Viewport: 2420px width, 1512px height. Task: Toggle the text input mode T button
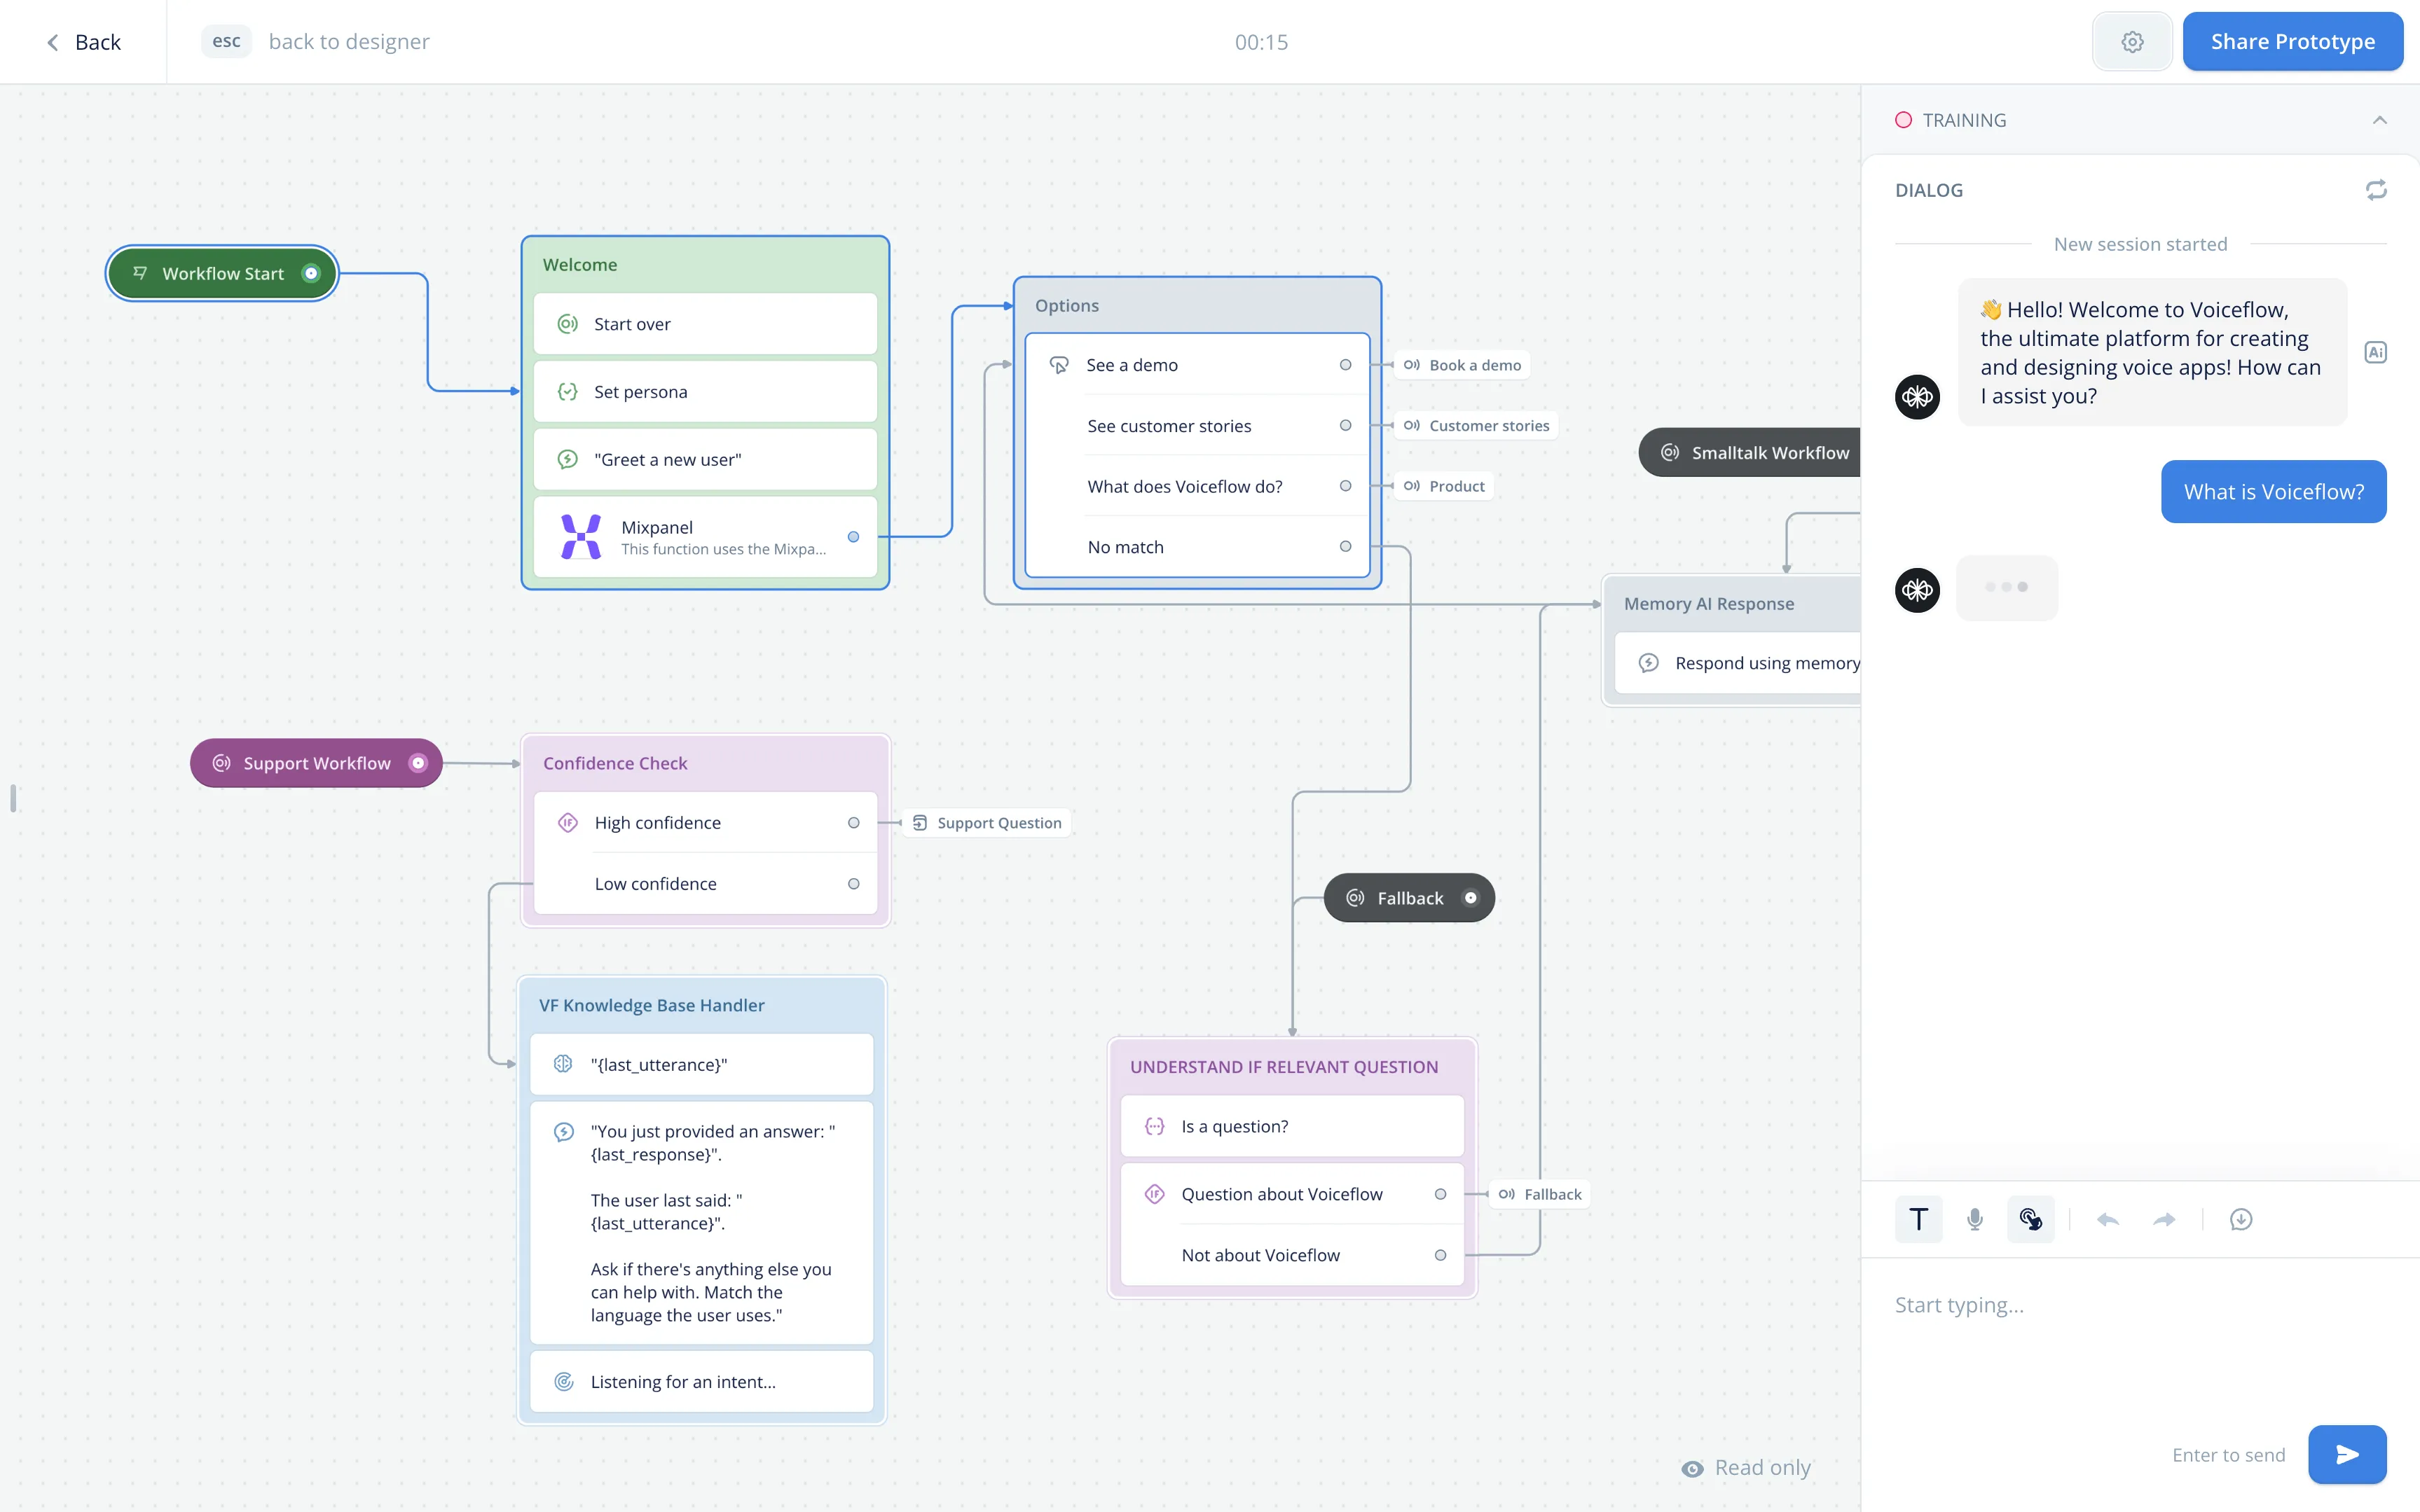(1918, 1219)
